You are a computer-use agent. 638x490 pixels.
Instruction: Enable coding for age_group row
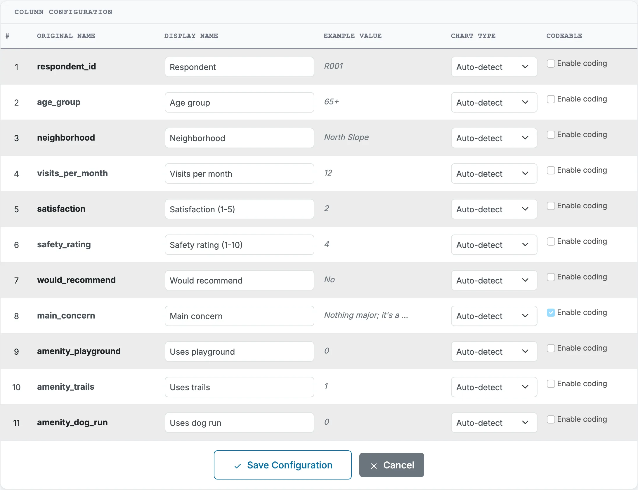(x=551, y=99)
